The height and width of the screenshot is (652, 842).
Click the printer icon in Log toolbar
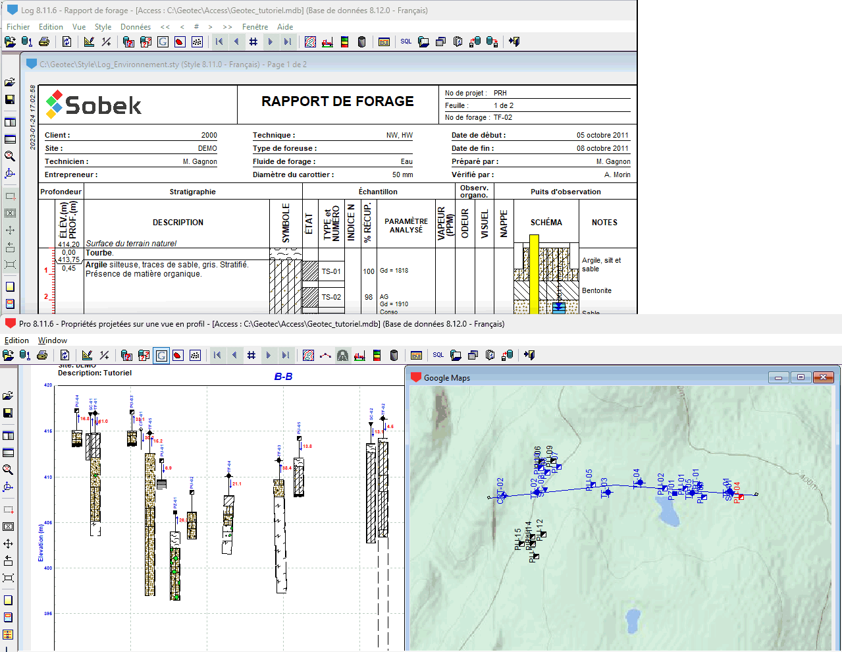tap(44, 41)
